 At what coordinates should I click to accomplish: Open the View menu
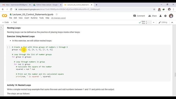tap(21, 18)
